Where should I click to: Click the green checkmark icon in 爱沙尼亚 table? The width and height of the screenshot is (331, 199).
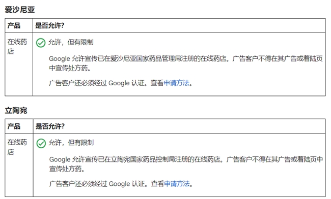(41, 43)
